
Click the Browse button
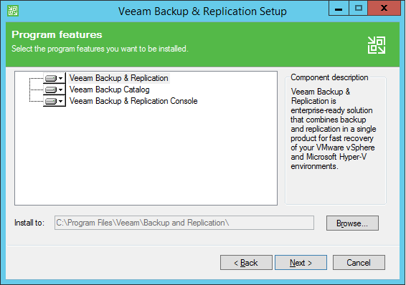[352, 223]
